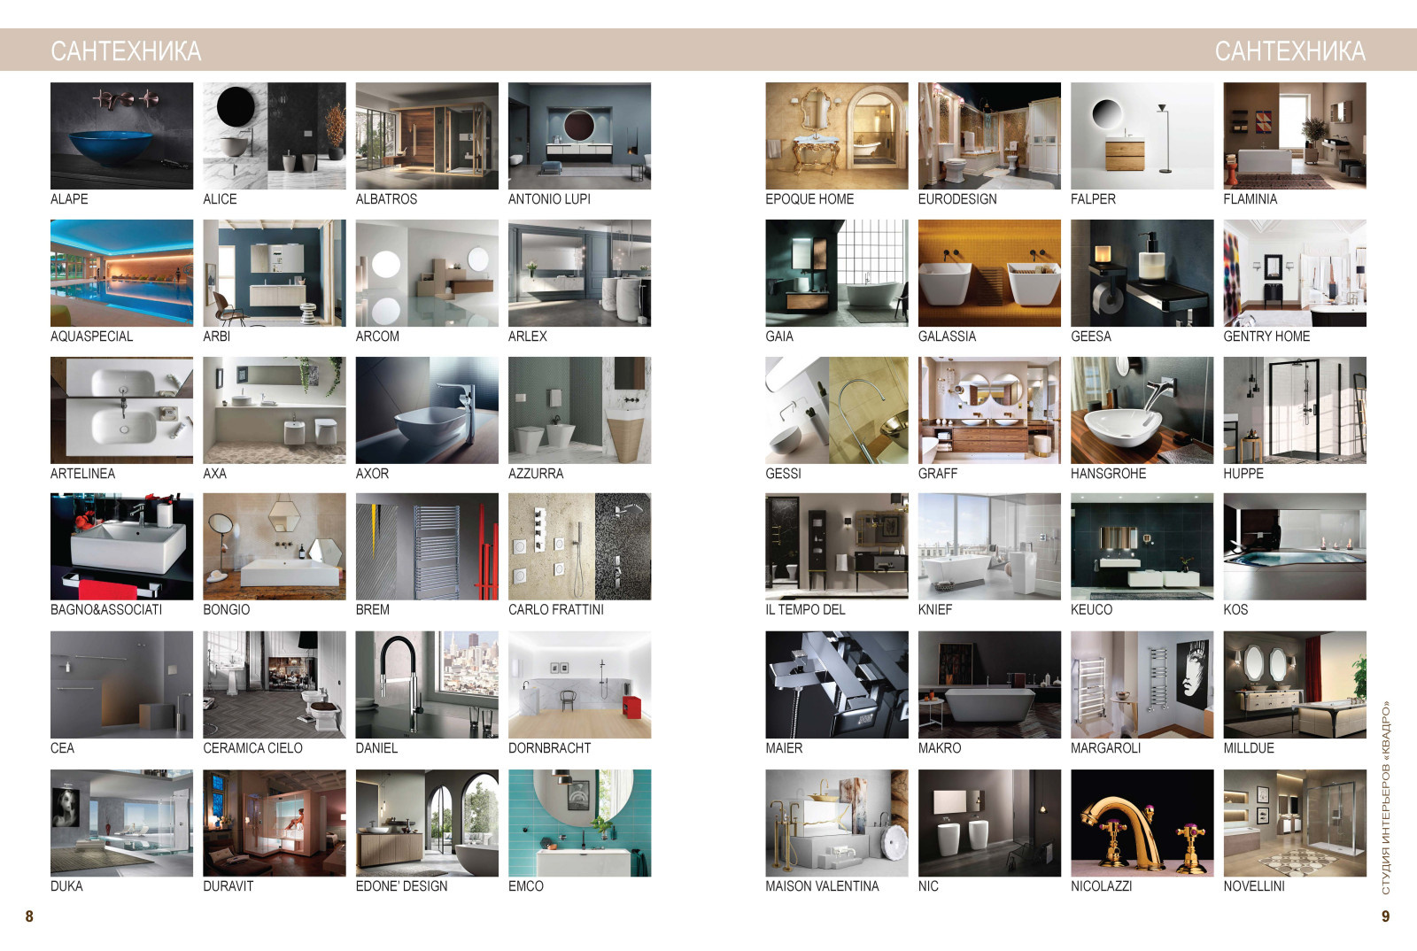Select the EURODESIGN thumbnail
The width and height of the screenshot is (1417, 951).
coord(989,135)
